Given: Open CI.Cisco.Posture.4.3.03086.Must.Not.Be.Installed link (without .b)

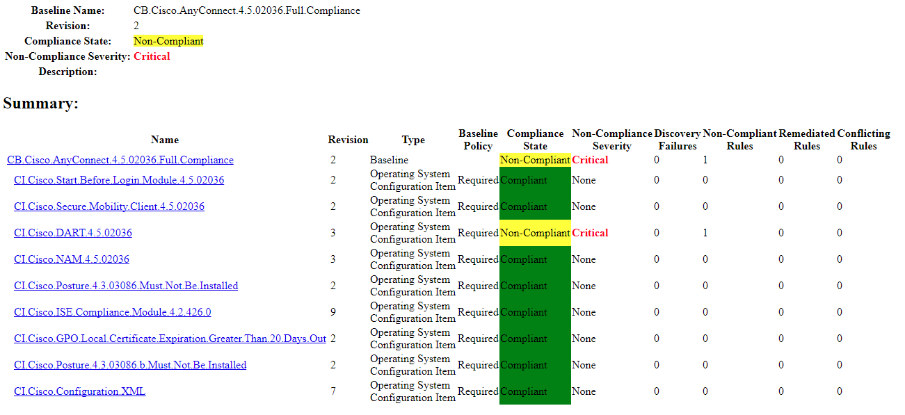Looking at the screenshot, I should pyautogui.click(x=126, y=286).
